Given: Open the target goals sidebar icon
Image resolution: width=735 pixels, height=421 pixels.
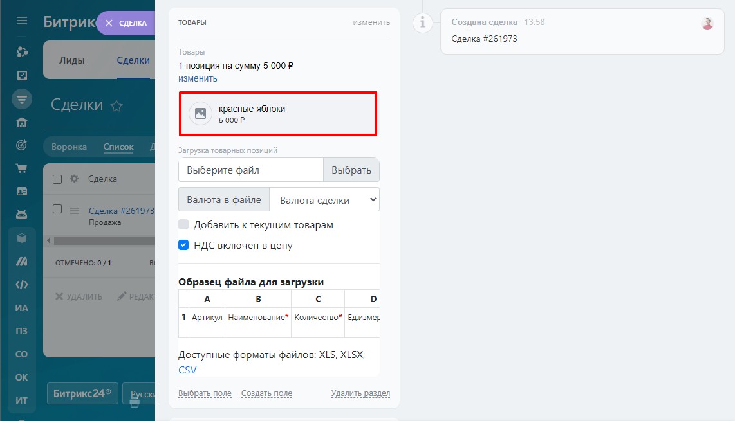Looking at the screenshot, I should click(22, 146).
